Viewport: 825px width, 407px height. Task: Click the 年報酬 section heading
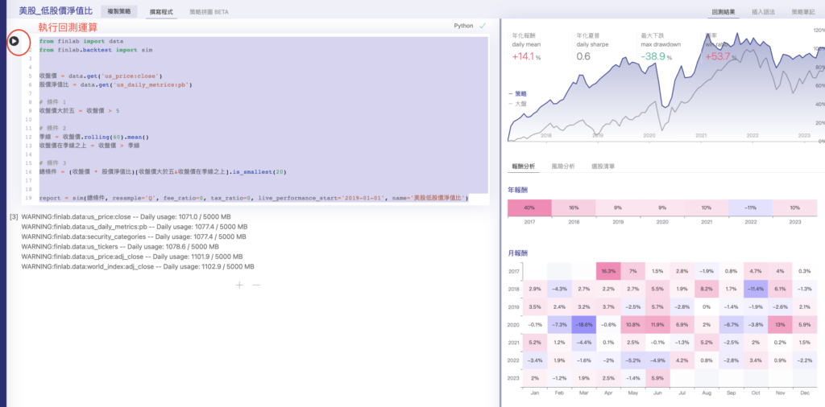pos(516,189)
